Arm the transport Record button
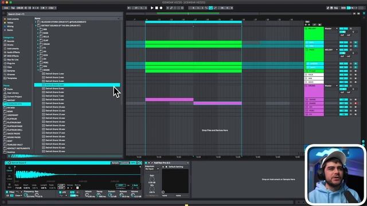The width and height of the screenshot is (367, 206). coord(161,8)
